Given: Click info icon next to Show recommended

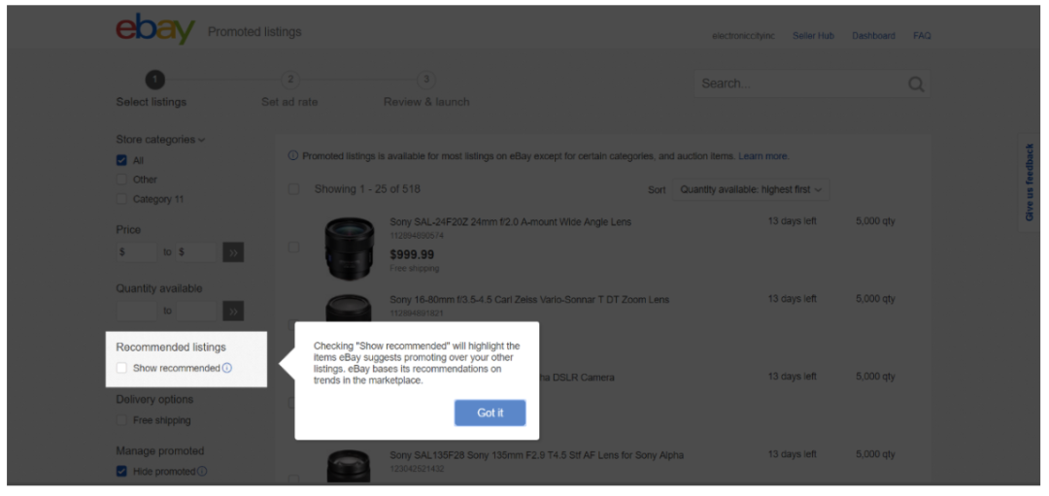Looking at the screenshot, I should click(226, 368).
